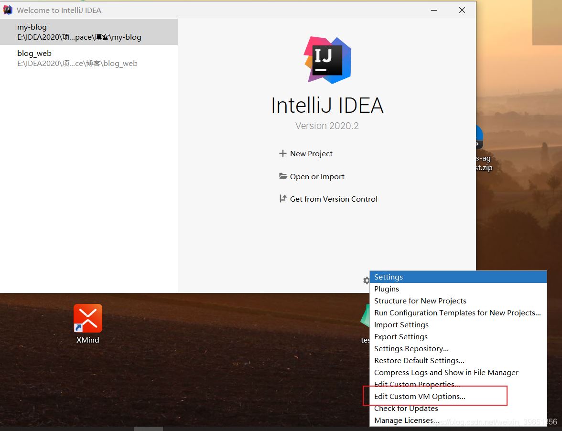Open the my-blog recent project
562x431 pixels.
[89, 32]
